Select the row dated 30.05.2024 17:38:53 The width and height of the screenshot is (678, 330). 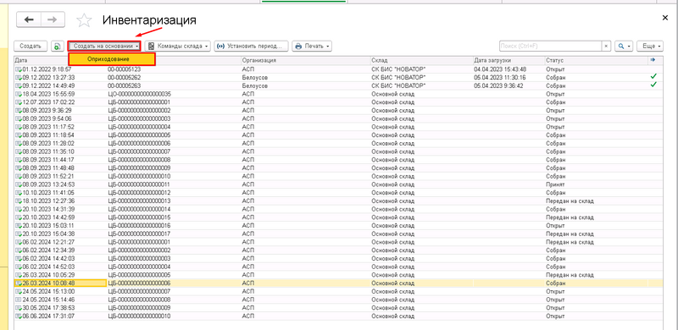[x=338, y=307]
